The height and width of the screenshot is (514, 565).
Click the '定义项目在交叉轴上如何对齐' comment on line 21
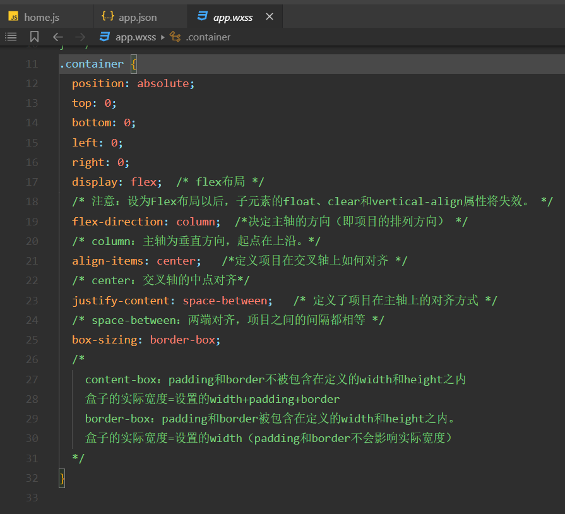(314, 261)
